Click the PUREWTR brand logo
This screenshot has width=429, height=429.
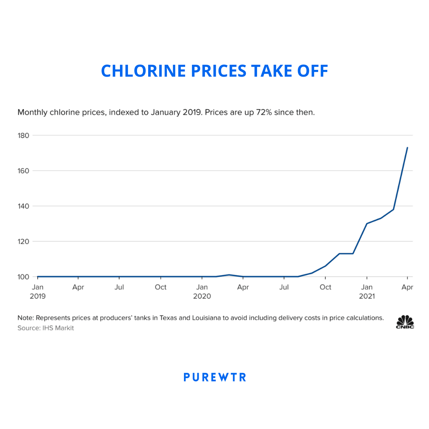(x=214, y=377)
